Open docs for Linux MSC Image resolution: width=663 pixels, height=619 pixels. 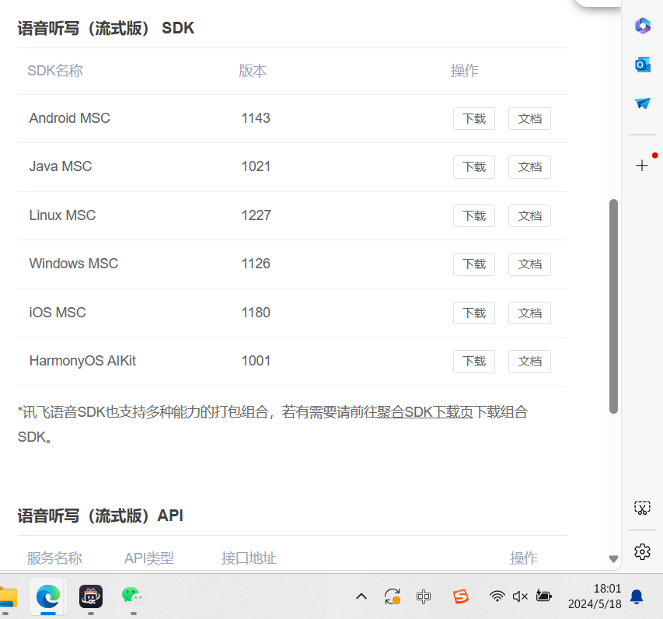coord(529,215)
